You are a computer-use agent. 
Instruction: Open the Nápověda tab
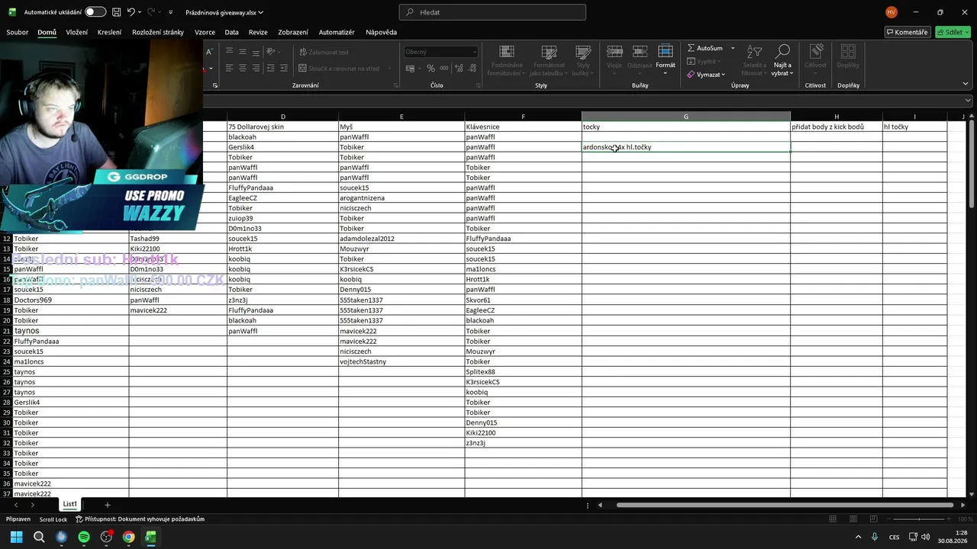click(381, 32)
